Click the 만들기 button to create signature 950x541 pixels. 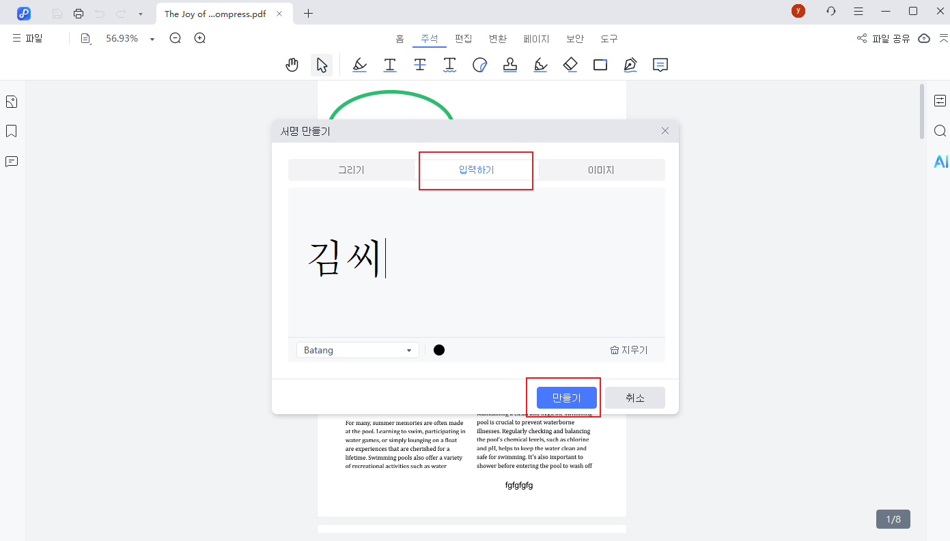click(x=565, y=397)
